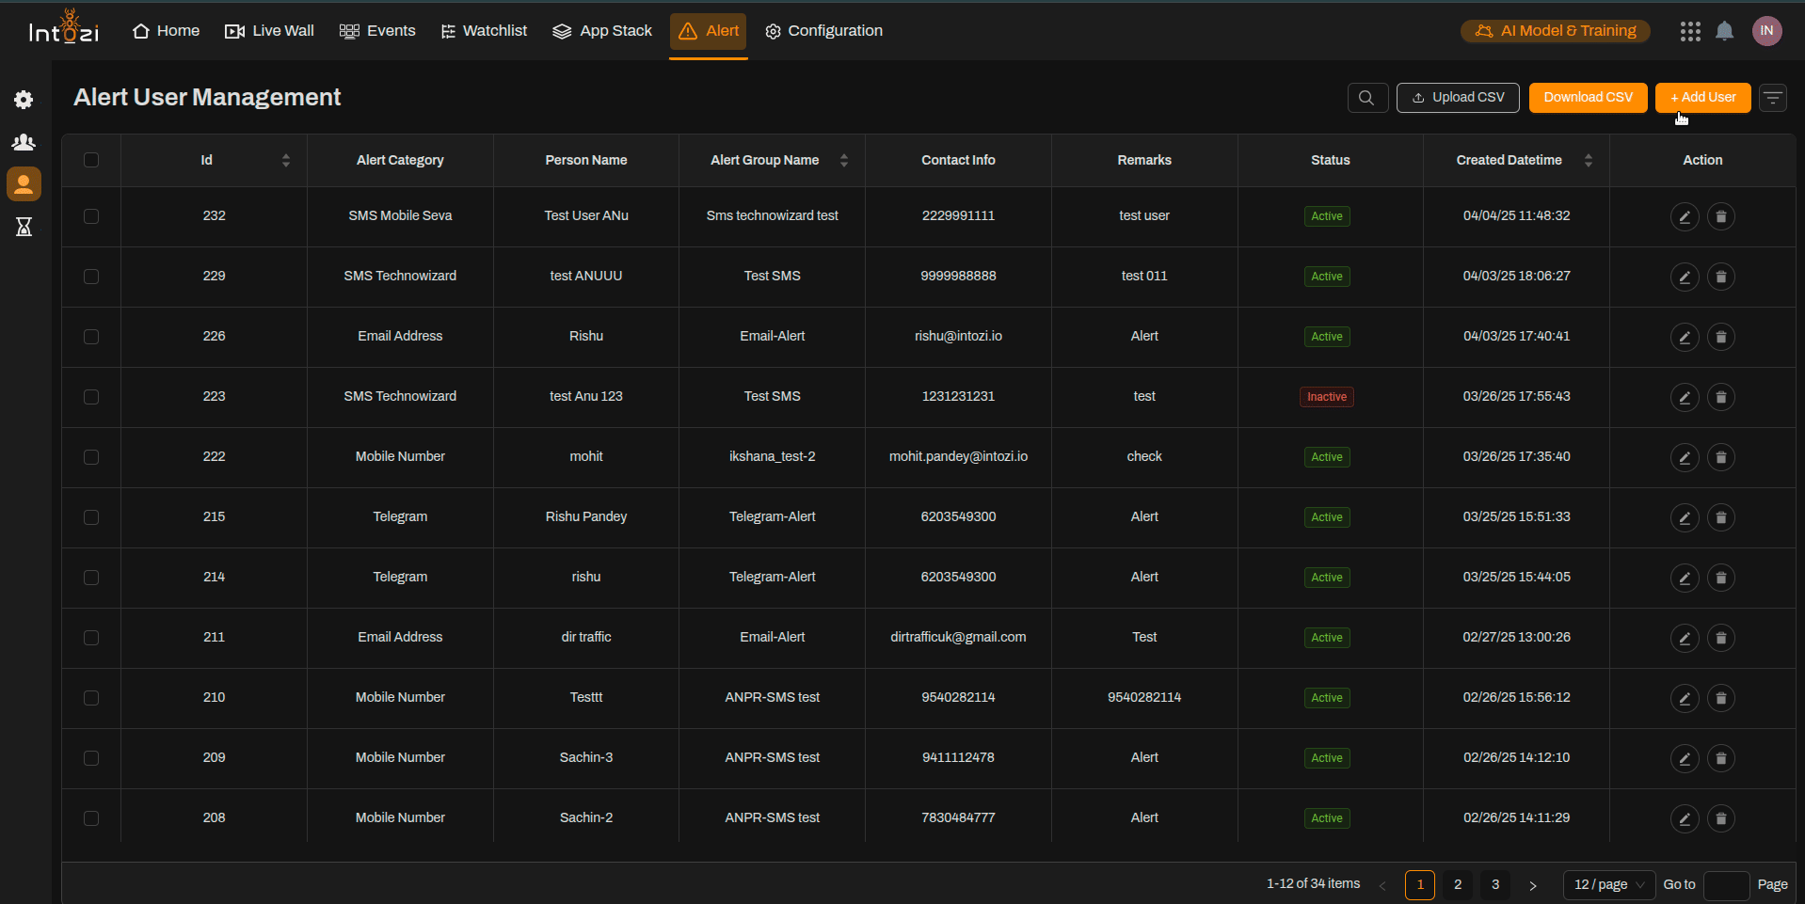This screenshot has width=1805, height=904.
Task: Click the search magnifier icon
Action: (x=1366, y=98)
